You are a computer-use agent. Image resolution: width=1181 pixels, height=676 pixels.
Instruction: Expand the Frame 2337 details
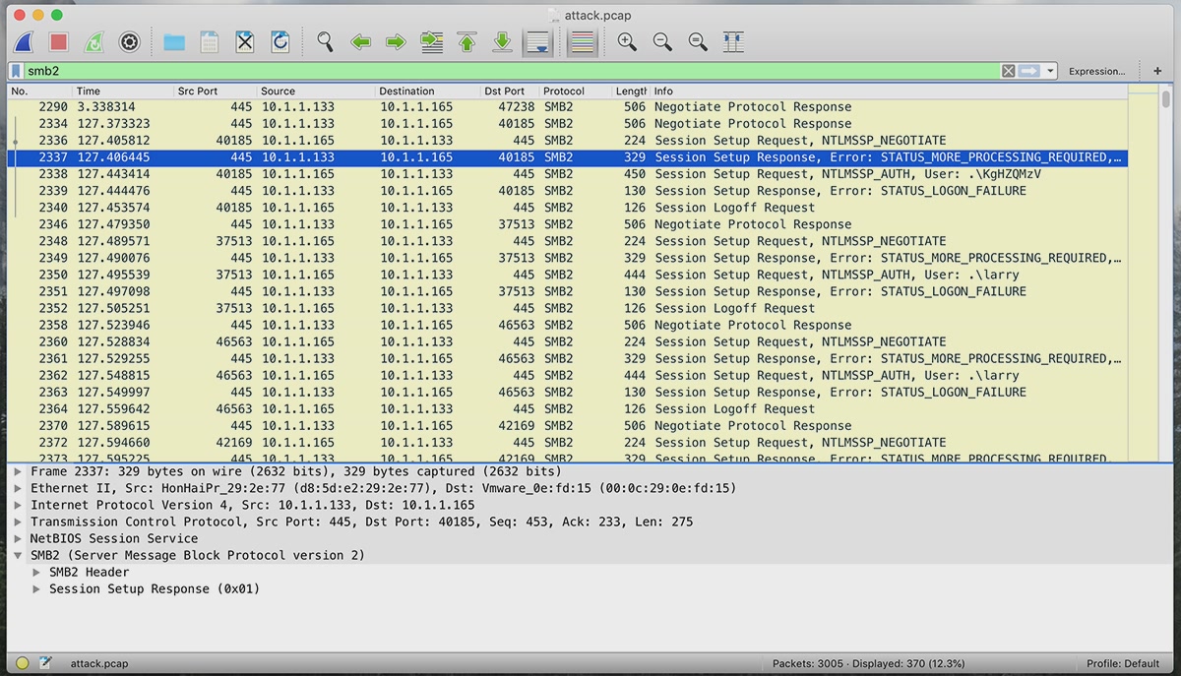[x=18, y=471]
